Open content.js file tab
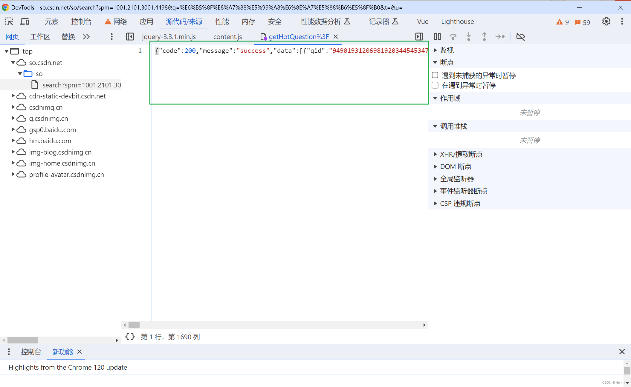 (x=228, y=37)
